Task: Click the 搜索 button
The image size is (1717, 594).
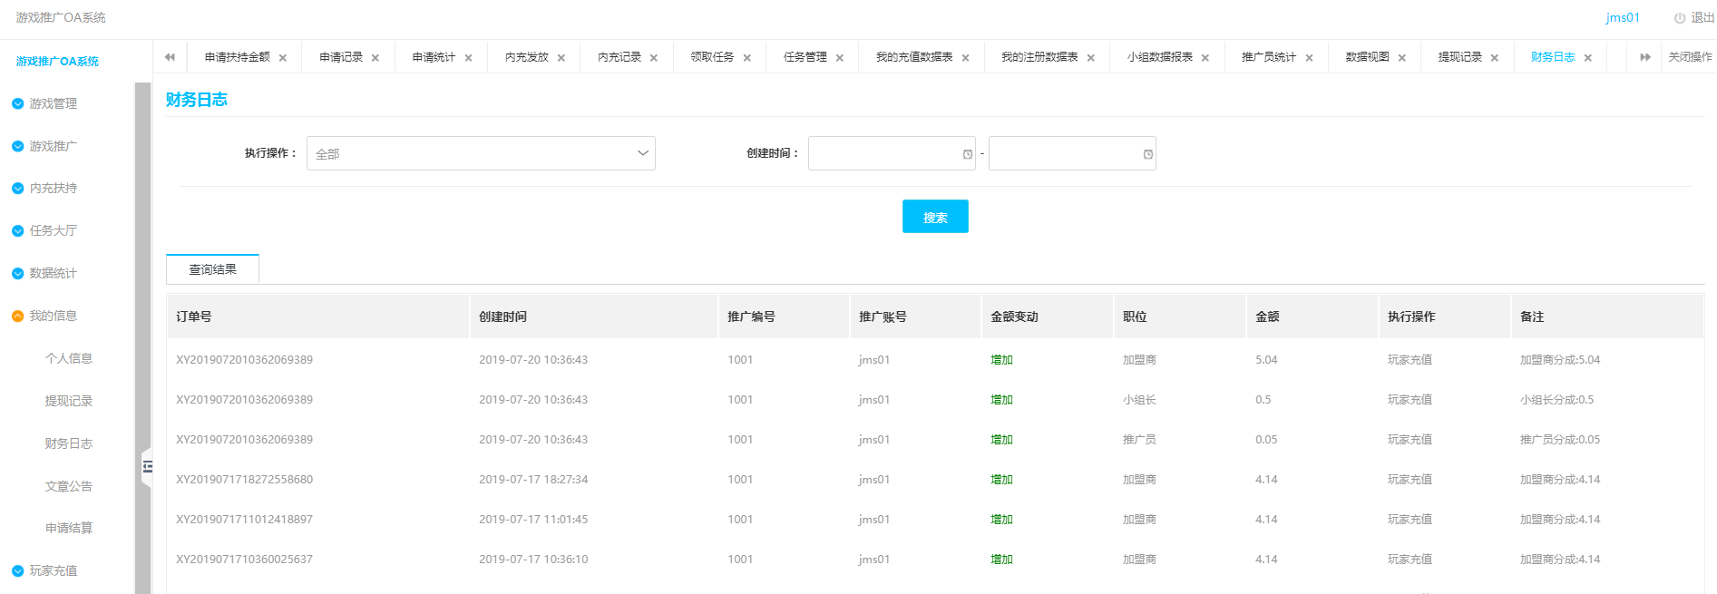Action: point(935,217)
